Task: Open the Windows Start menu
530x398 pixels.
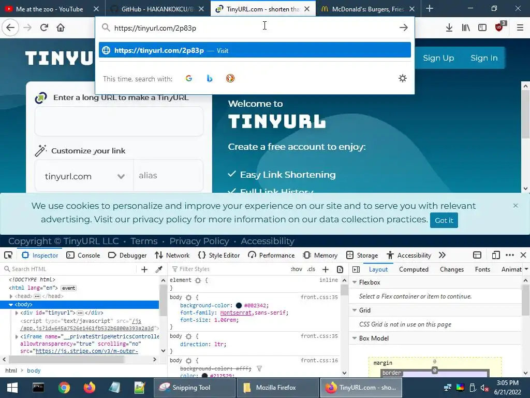Action: 12,388
